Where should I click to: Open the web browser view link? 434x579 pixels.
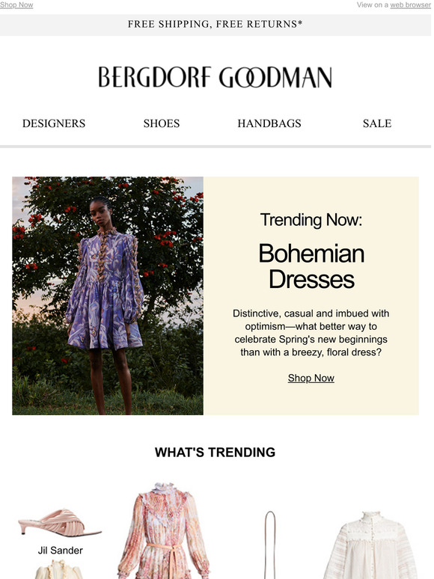(410, 4)
